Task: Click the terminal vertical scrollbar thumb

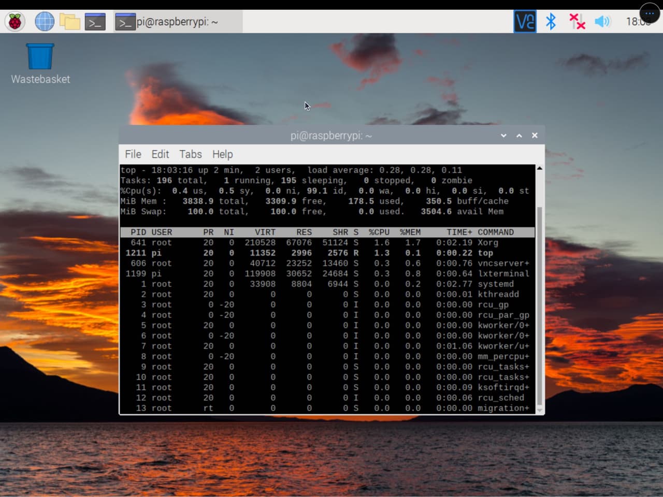Action: pyautogui.click(x=540, y=305)
